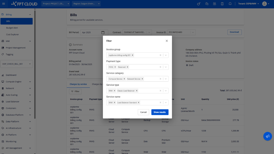Image resolution: width=274 pixels, height=154 pixels.
Task: Remove the Compute Service category tag
Action: pyautogui.click(x=124, y=79)
